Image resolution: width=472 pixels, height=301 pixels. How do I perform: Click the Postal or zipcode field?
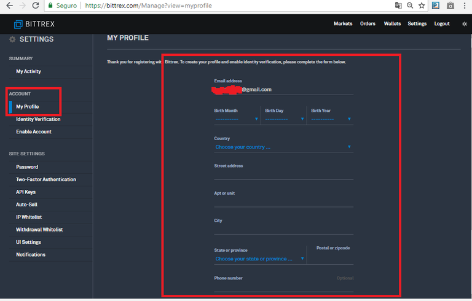pos(331,259)
